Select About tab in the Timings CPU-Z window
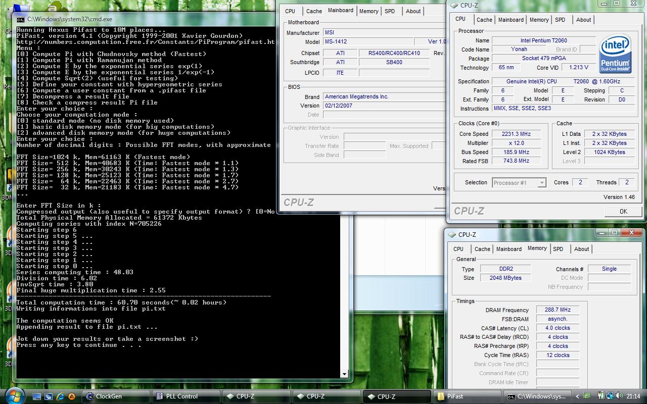The image size is (647, 404). tap(582, 249)
